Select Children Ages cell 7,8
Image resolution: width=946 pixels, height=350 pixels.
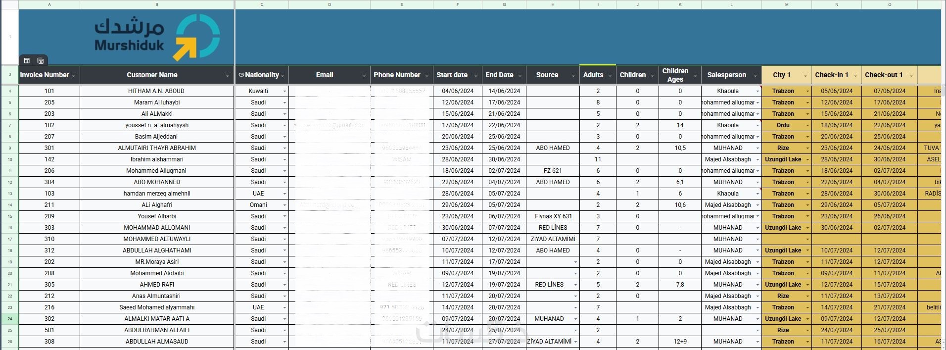[x=680, y=285]
